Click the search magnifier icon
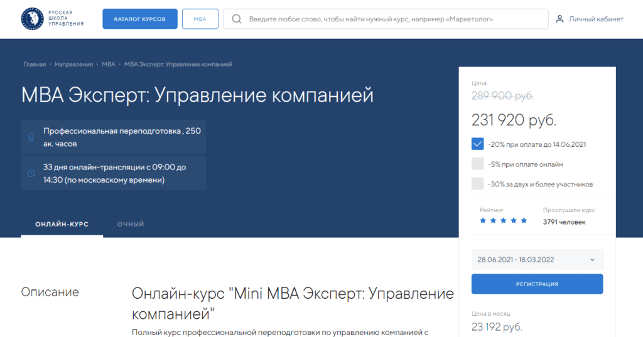The width and height of the screenshot is (643, 337). click(237, 19)
